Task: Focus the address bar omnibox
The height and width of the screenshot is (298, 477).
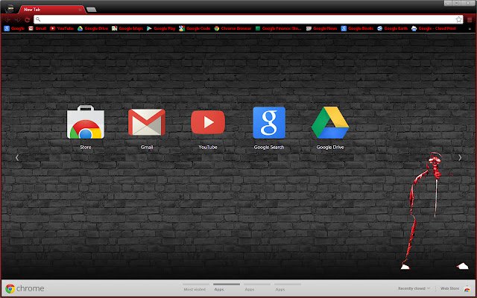Action: tap(248, 19)
